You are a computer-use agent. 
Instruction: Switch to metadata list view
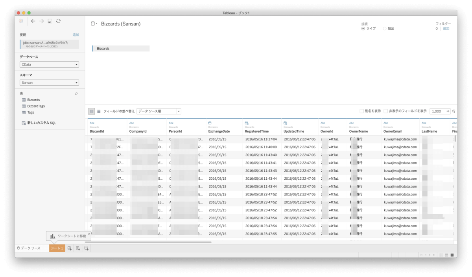tap(98, 111)
